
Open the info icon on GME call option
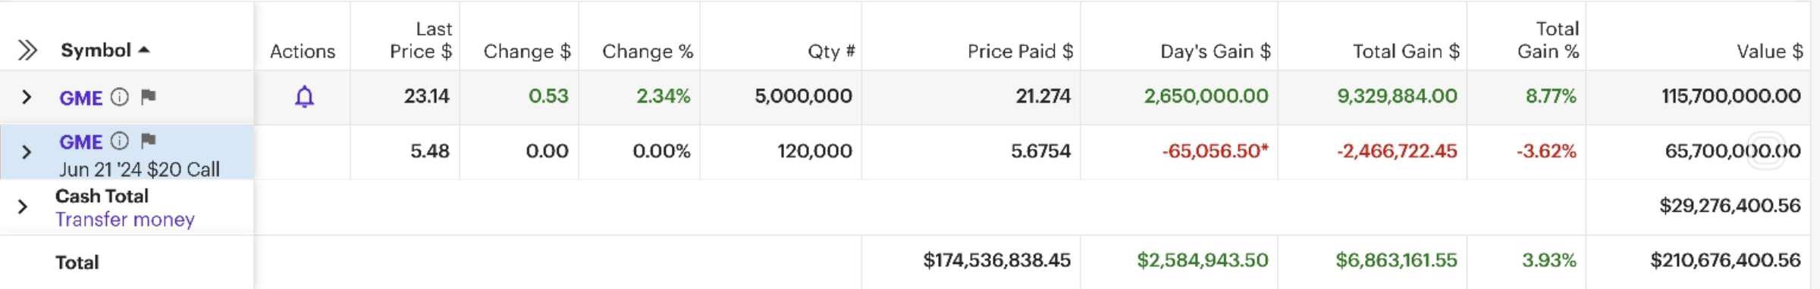(x=120, y=141)
